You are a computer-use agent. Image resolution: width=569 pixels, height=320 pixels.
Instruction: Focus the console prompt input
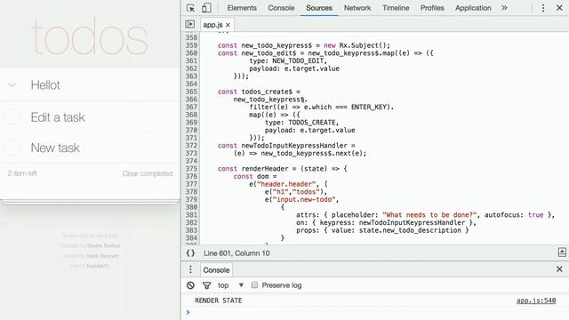(x=377, y=312)
